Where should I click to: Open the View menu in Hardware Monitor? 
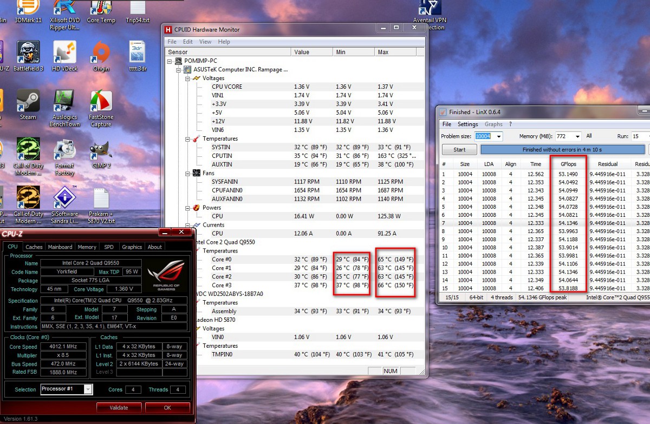tap(205, 42)
